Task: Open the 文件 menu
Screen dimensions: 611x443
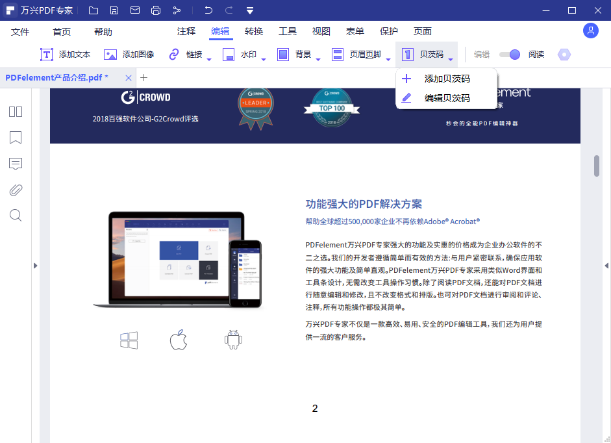Action: [x=20, y=31]
